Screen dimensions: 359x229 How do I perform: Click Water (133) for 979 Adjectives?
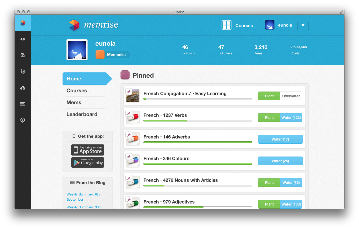pos(291,204)
